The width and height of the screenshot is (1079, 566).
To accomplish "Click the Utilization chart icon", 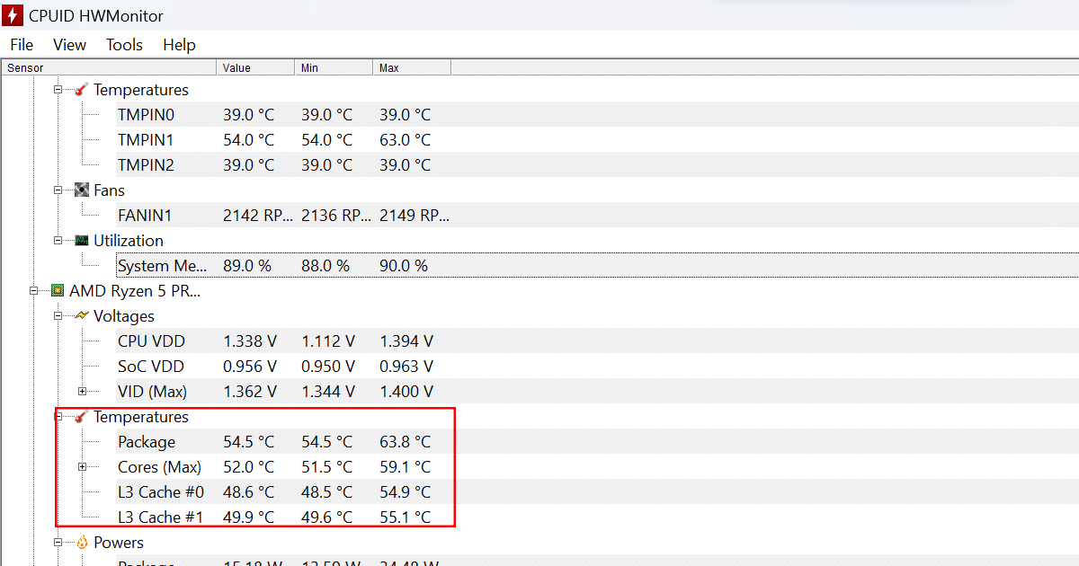I will pos(82,241).
